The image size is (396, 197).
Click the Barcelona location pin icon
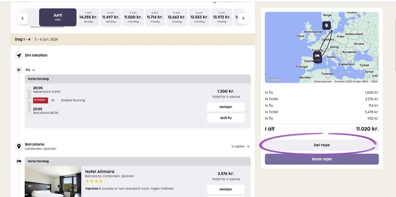pos(19,146)
